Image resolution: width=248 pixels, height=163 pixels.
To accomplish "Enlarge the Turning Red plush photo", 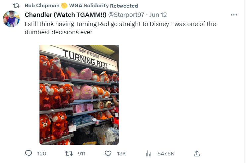I will coord(79,95).
